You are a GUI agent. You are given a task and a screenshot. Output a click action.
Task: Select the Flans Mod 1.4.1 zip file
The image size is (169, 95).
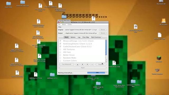click(x=39, y=56)
